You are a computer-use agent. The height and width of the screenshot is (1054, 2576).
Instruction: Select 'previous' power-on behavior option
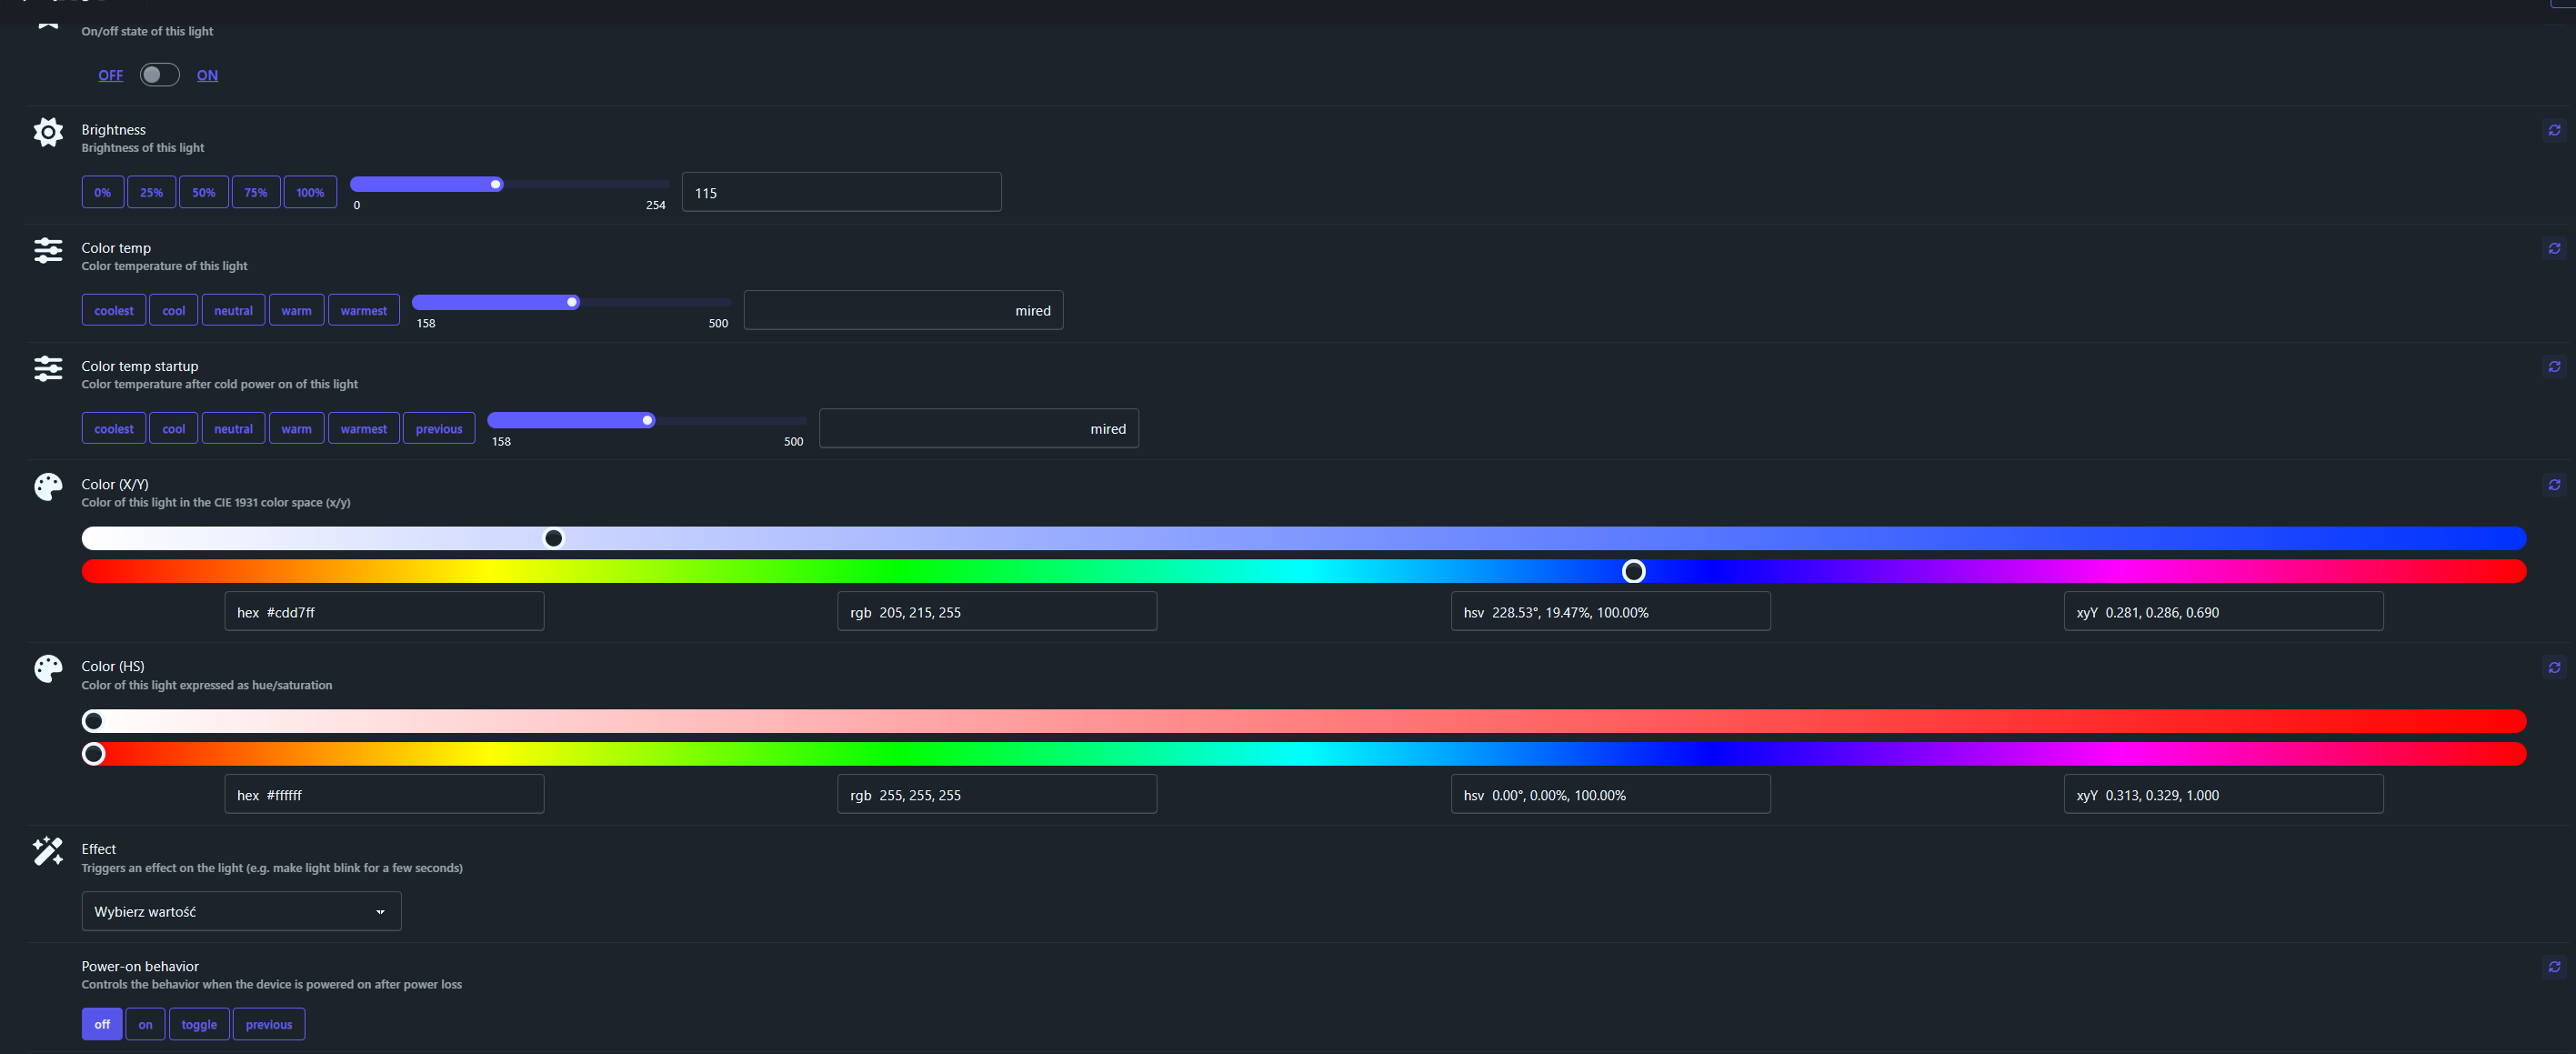[269, 1024]
